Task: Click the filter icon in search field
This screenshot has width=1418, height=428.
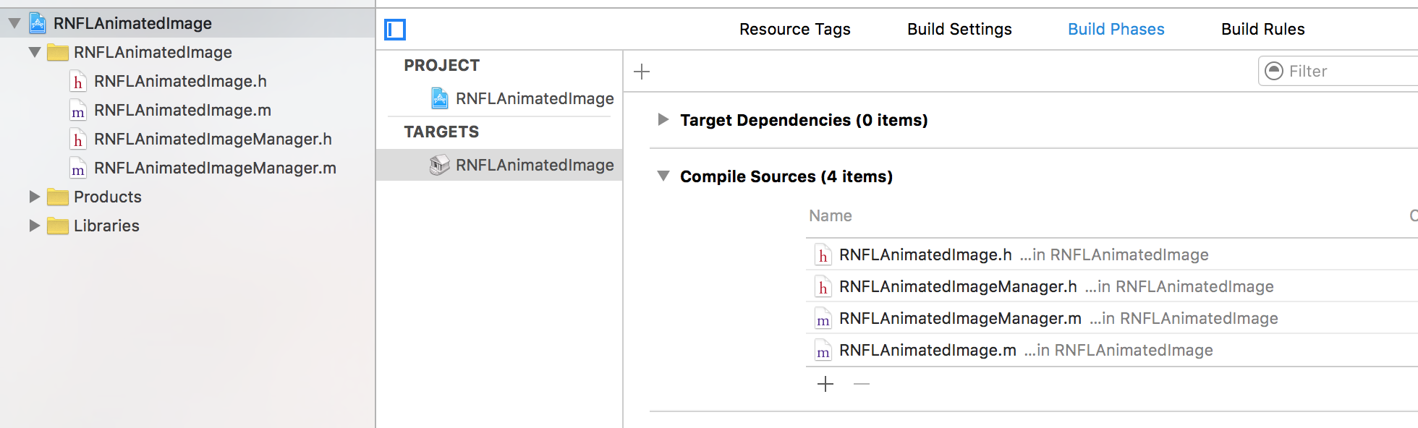Action: pos(1274,71)
